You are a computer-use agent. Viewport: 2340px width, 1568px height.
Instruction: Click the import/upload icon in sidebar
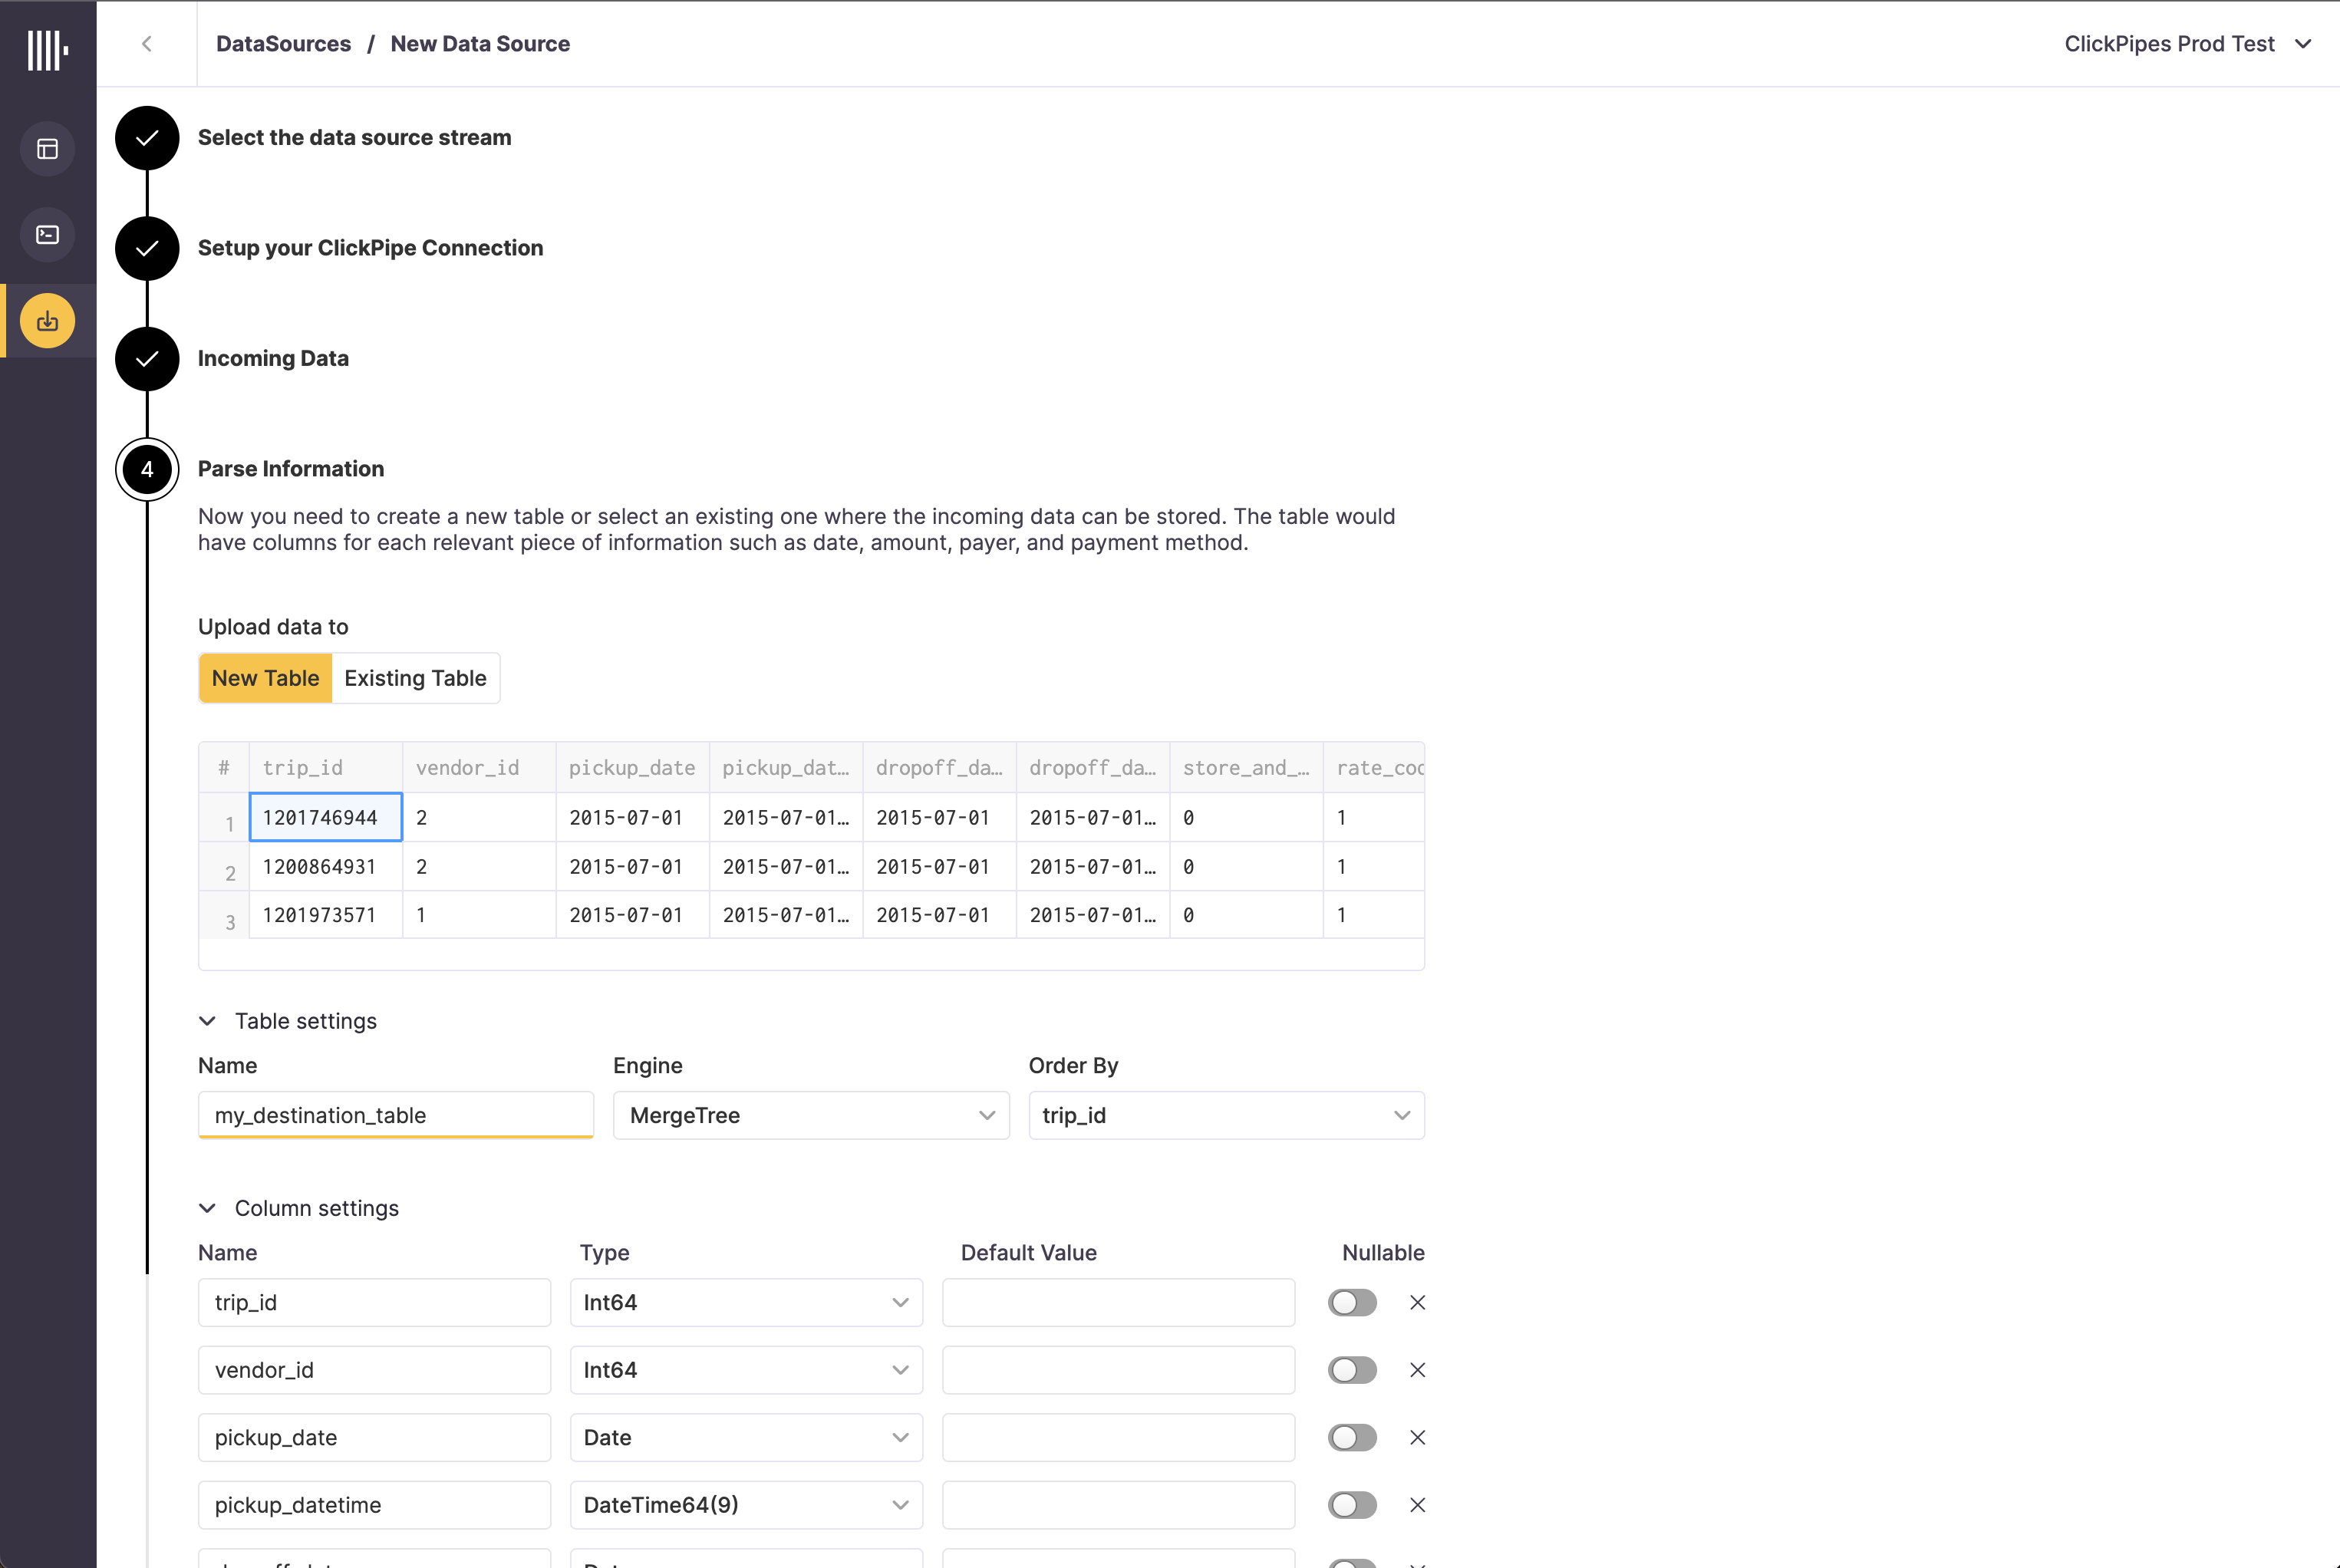coord(48,320)
